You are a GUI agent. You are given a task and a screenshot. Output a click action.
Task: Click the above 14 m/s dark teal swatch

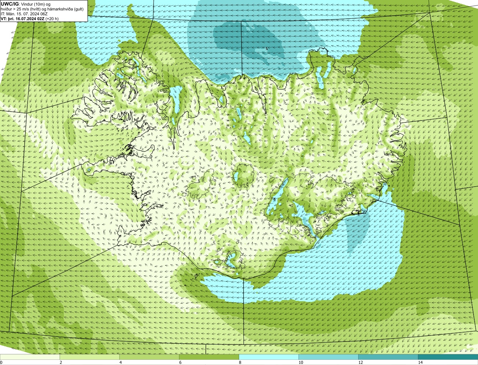click(448, 357)
